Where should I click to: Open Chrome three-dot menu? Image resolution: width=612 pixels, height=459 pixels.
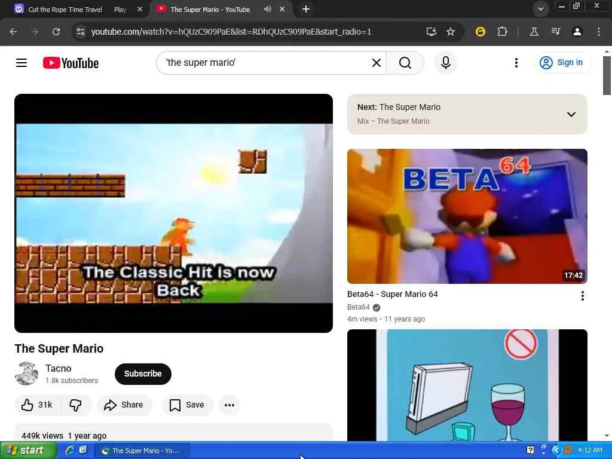(598, 32)
